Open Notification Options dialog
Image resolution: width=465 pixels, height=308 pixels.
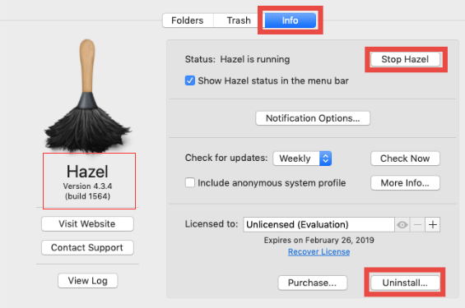[313, 118]
